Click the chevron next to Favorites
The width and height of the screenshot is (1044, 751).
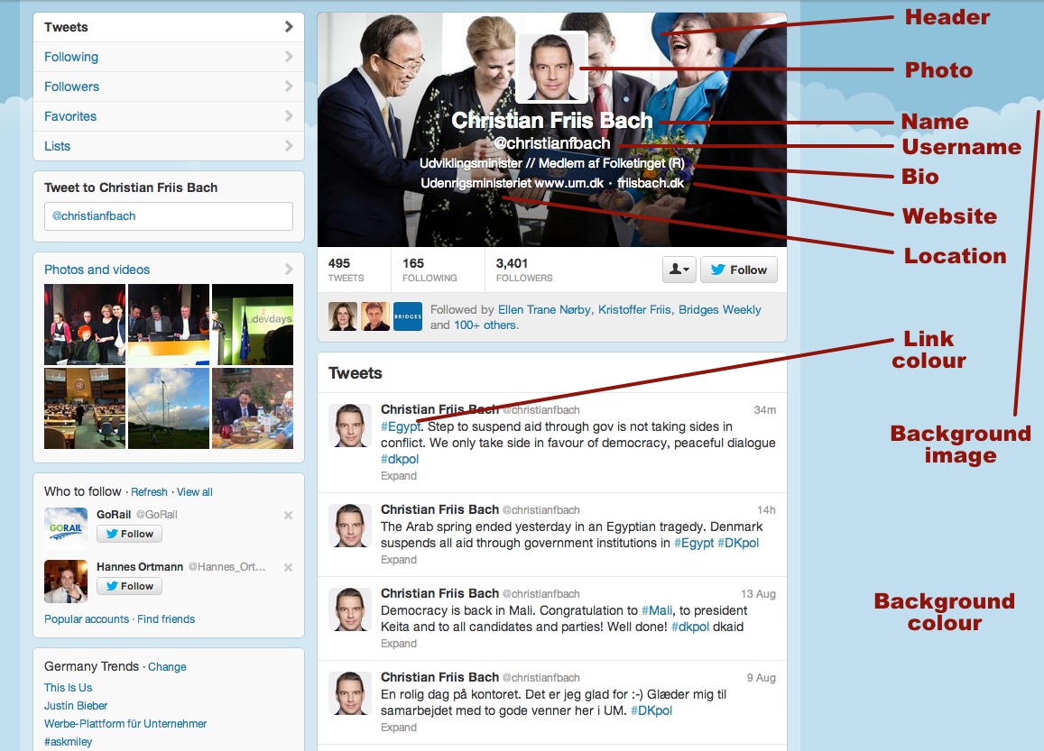point(289,115)
